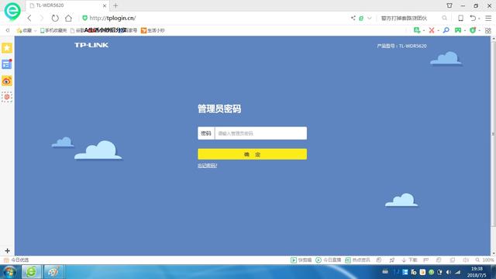
Task: Click the forgot password link
Action: 207,165
